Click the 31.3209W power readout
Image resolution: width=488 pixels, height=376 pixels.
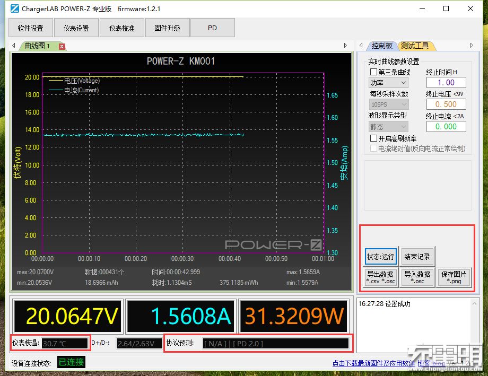point(294,316)
